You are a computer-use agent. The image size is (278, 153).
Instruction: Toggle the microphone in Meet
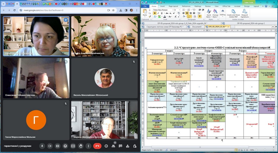(x=42, y=146)
